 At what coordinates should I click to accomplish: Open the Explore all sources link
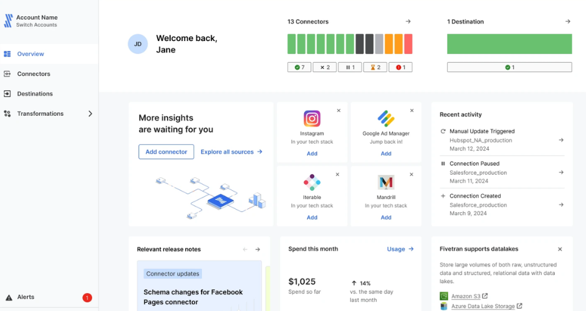[231, 152]
